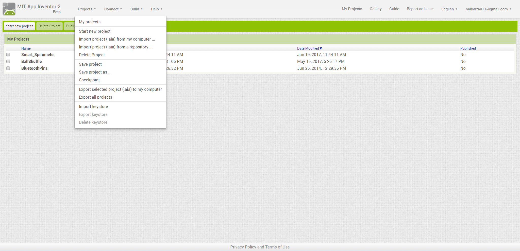520x251 pixels.
Task: Tick the BallShuffle project checkbox
Action: coord(8,61)
